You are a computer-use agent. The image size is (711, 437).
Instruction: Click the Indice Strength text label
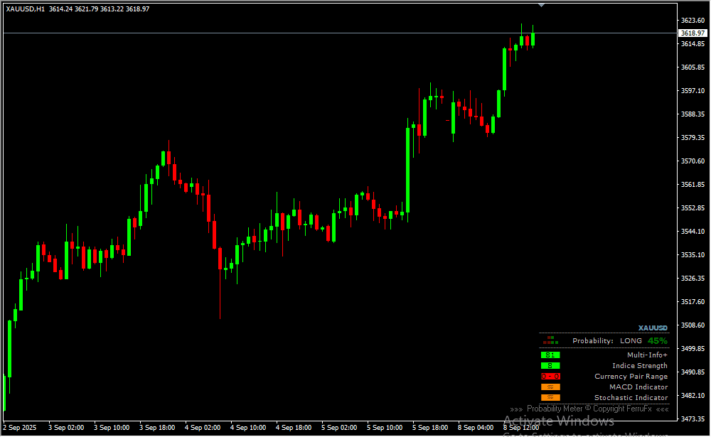pyautogui.click(x=640, y=366)
